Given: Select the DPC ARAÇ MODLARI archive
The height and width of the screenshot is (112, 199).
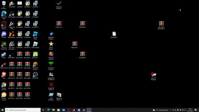Looking at the screenshot, I should (x=161, y=25).
